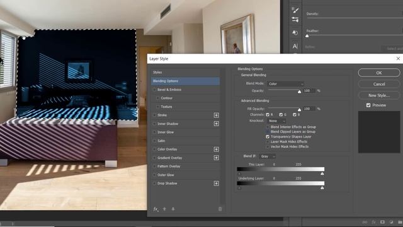403x227 pixels.
Task: Enable Contour checkbox
Action: [x=158, y=98]
